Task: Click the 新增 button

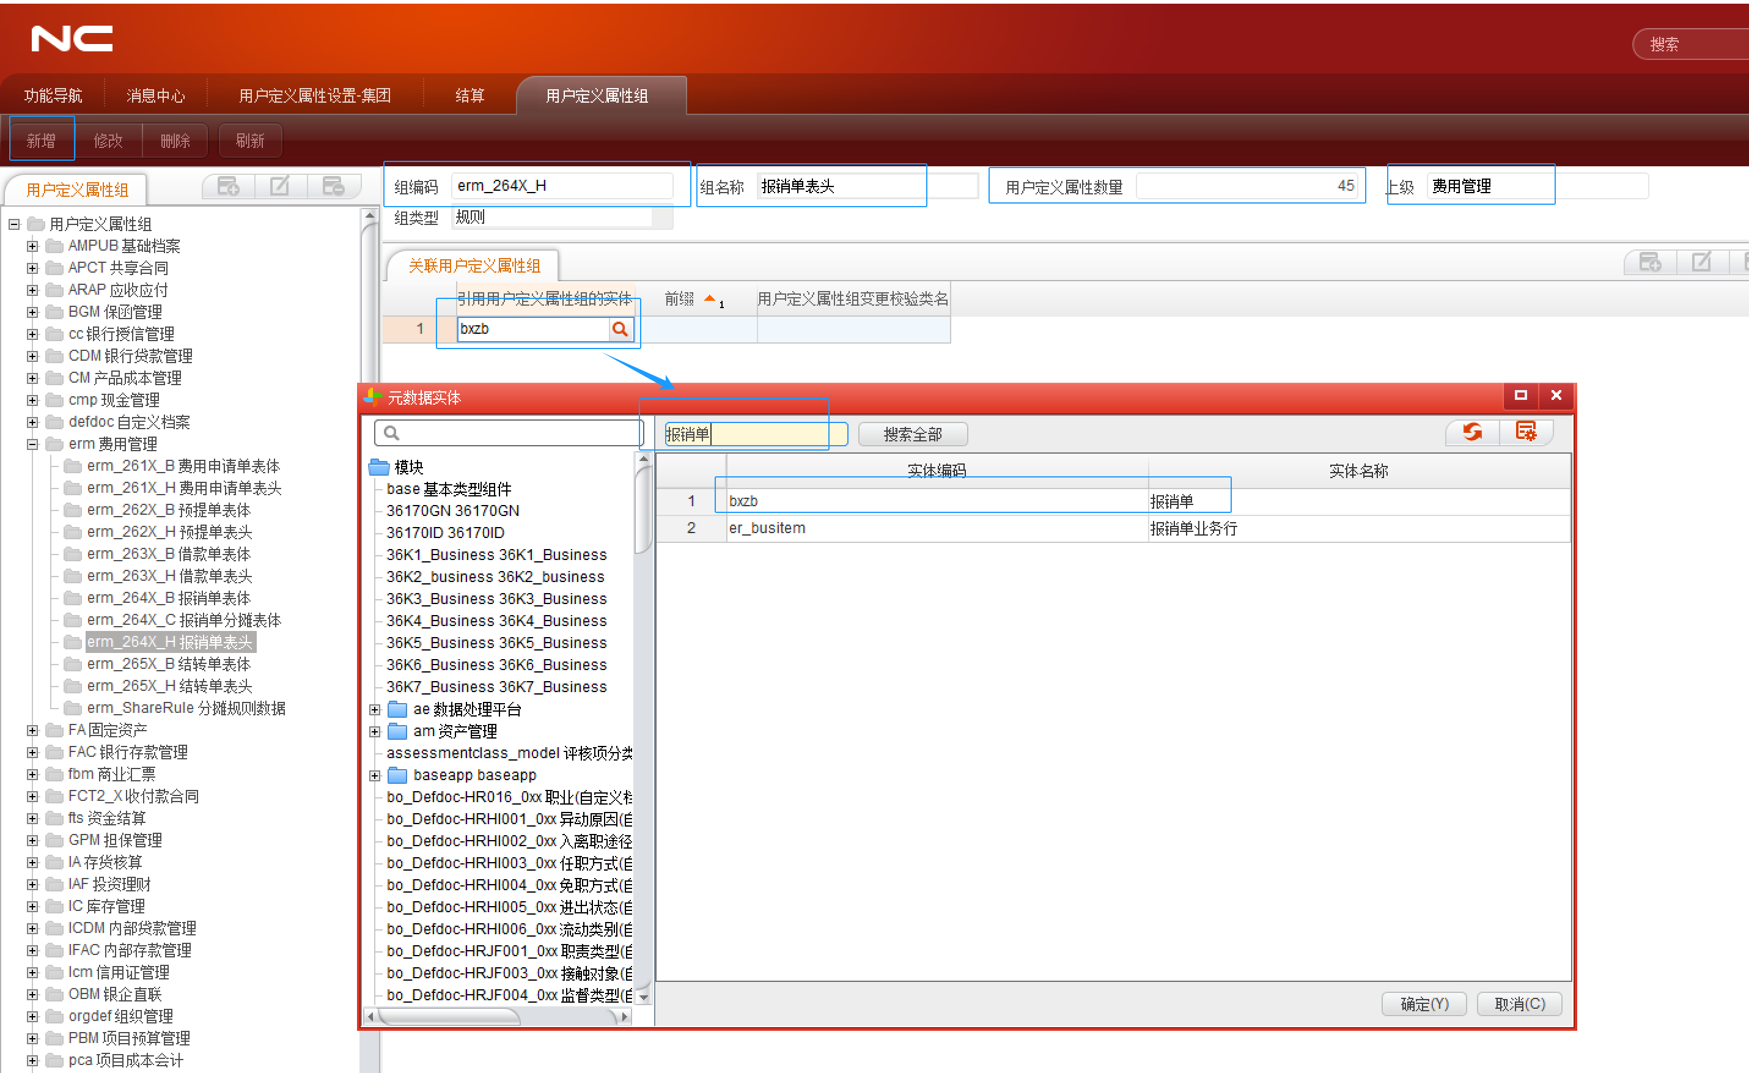Action: (x=41, y=141)
